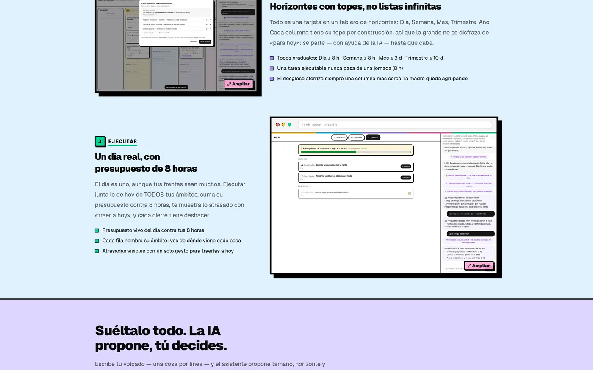Click the red window dot in the mockup
This screenshot has height=370, width=593.
277,125
